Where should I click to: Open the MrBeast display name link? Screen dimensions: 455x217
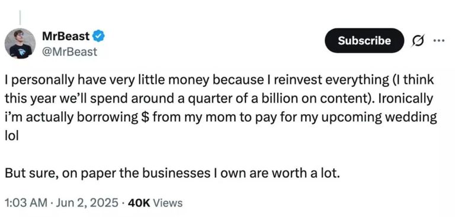66,36
